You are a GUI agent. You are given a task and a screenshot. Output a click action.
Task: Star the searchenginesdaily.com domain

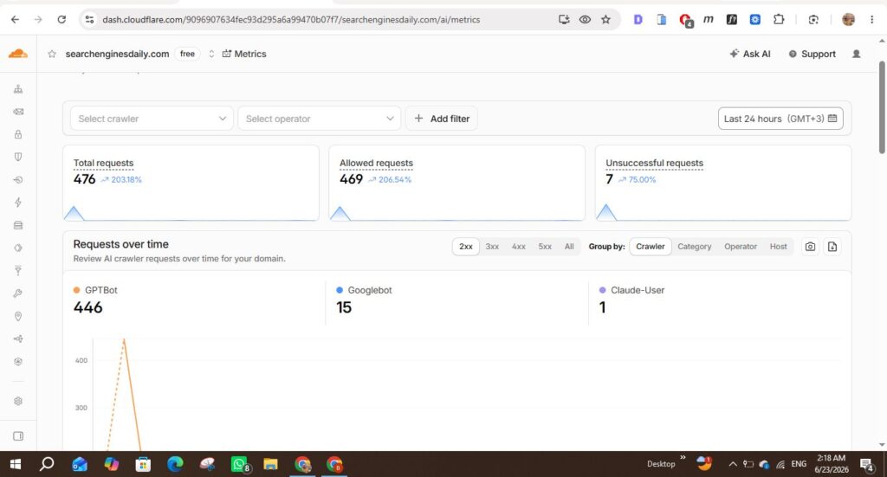(52, 54)
